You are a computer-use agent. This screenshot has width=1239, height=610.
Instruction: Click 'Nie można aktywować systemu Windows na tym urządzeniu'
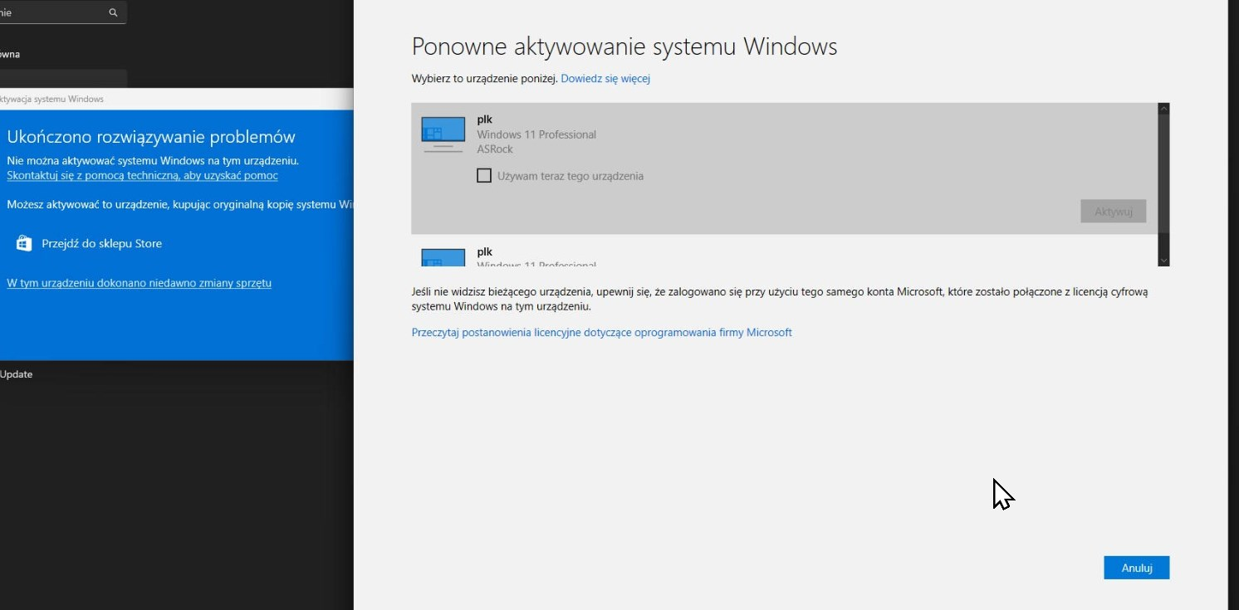153,160
